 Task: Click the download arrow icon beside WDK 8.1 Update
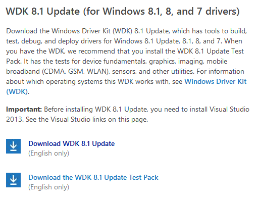[13, 146]
